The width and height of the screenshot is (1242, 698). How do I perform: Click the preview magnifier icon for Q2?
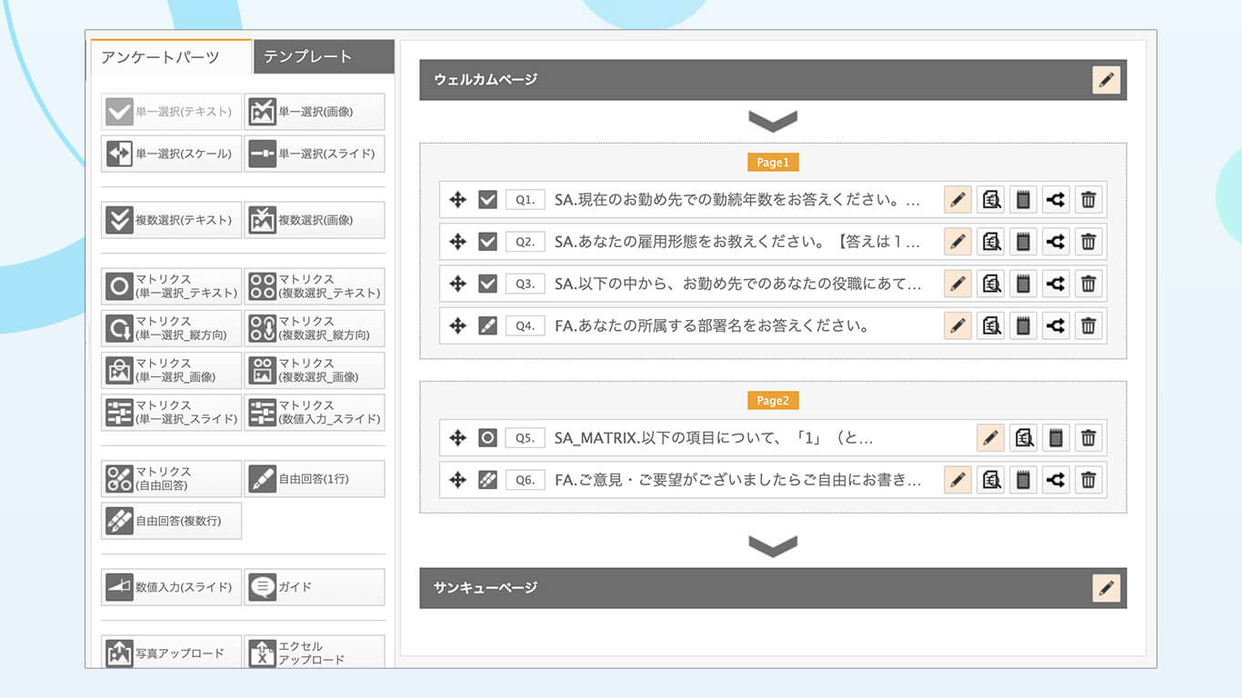[x=990, y=242]
